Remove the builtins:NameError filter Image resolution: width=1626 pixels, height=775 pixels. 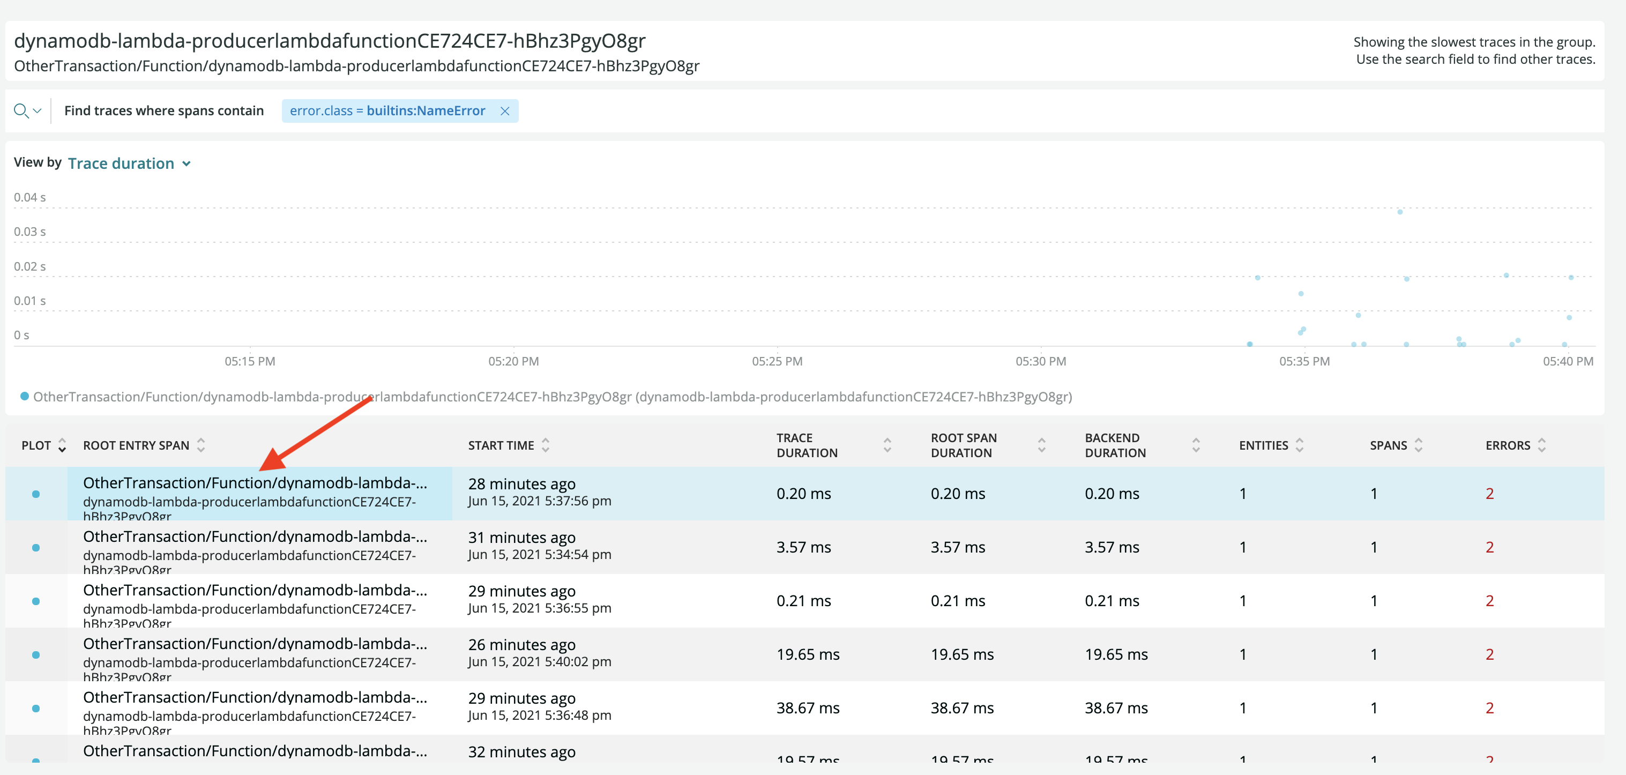504,111
